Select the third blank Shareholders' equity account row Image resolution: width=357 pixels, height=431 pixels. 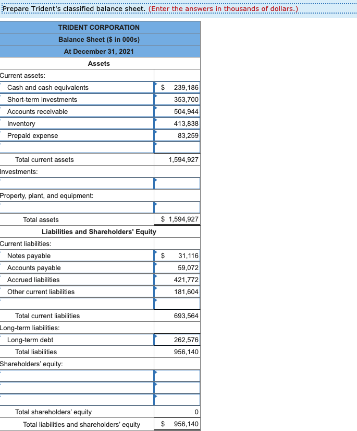(x=77, y=400)
